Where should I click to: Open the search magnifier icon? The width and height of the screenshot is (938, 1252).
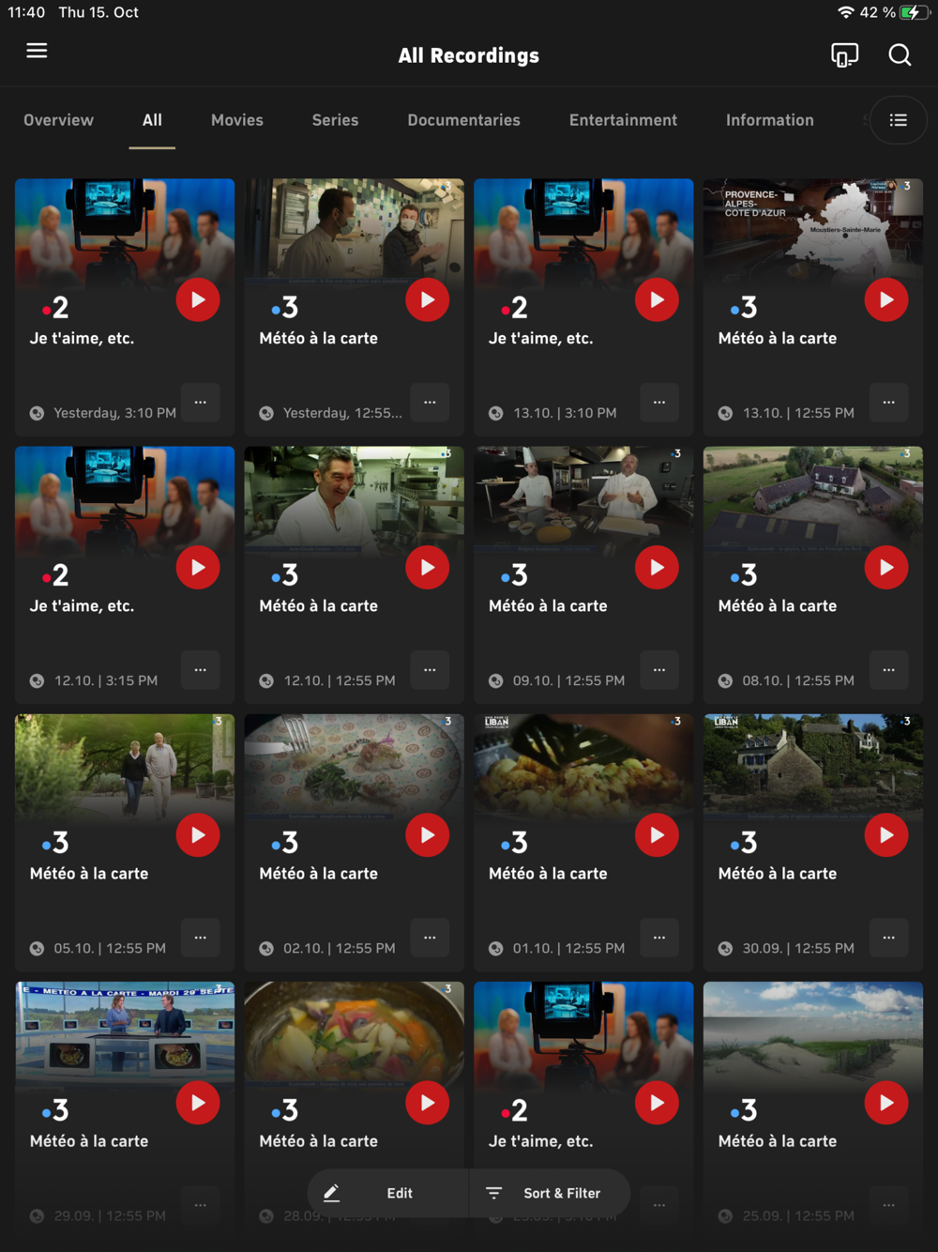[900, 55]
